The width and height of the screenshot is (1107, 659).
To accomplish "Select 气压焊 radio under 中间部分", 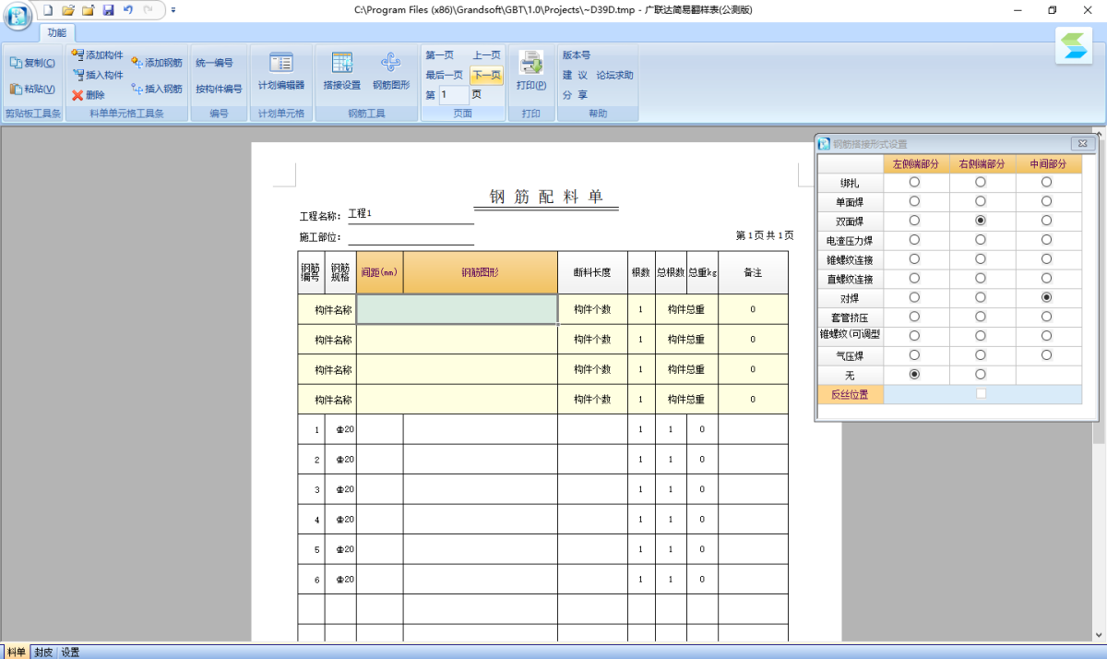I will 1046,354.
